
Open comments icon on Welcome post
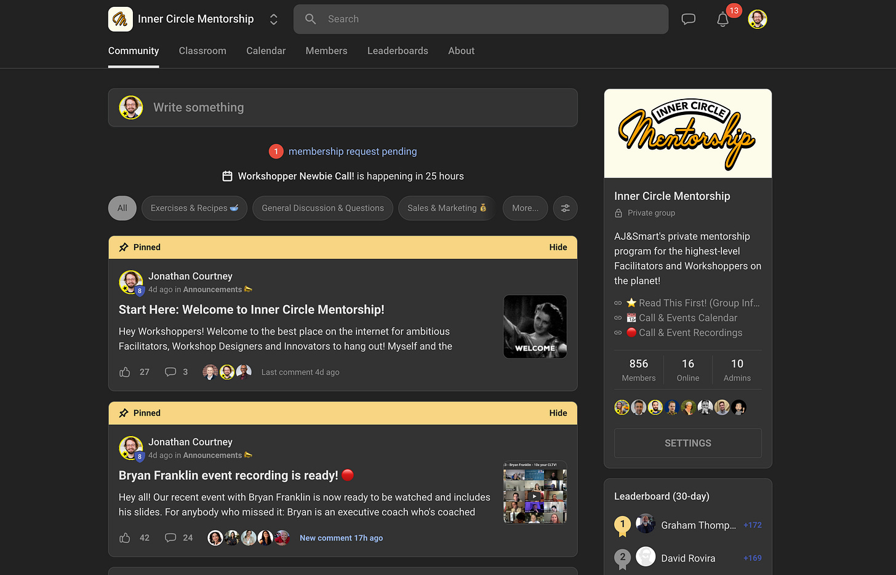pos(170,372)
